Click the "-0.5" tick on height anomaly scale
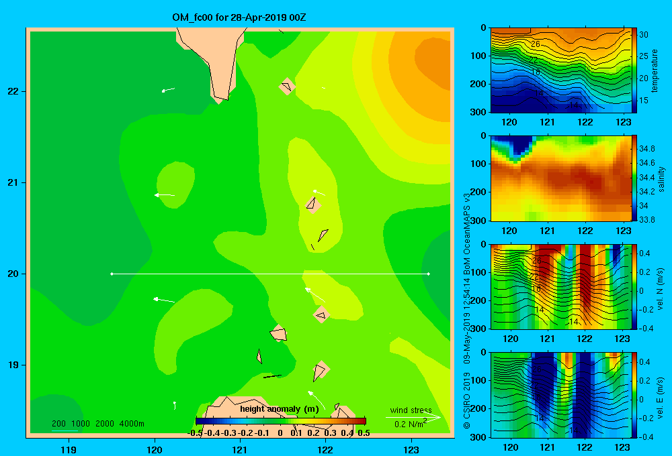The height and width of the screenshot is (456, 672). 195,433
